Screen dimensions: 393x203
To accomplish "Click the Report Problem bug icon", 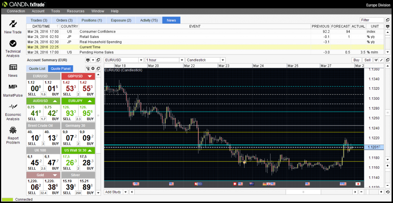I will [x=13, y=130].
